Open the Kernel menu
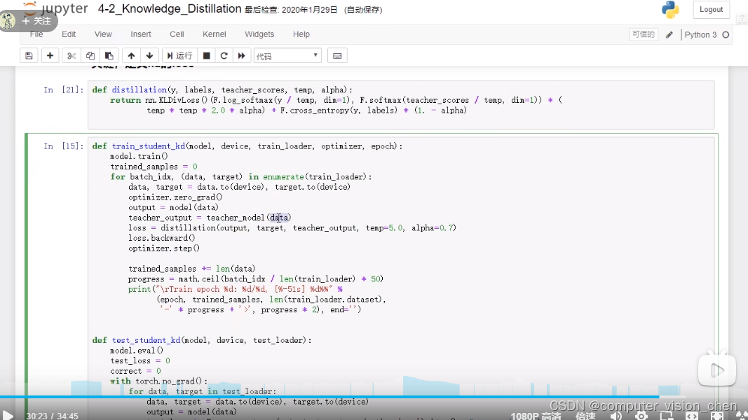 (x=215, y=34)
